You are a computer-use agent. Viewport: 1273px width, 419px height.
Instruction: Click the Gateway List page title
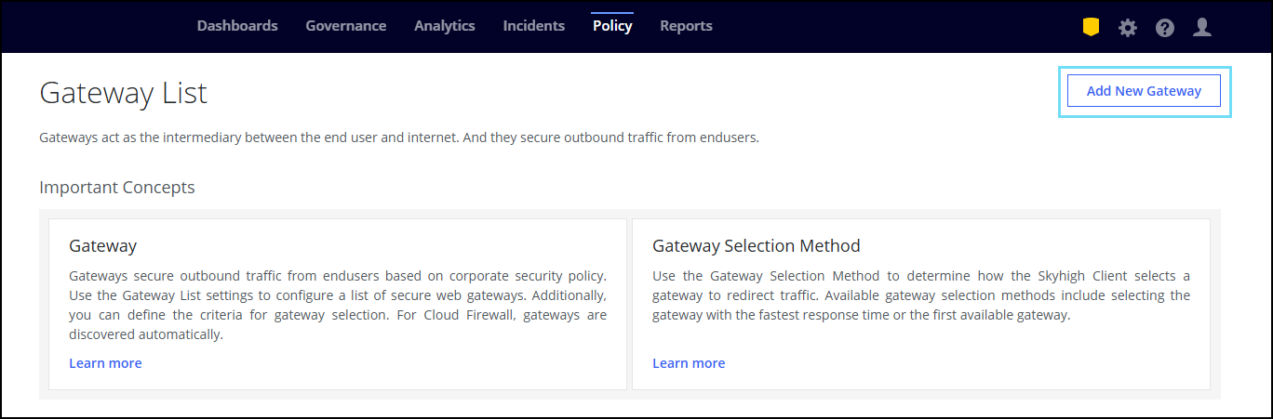[123, 93]
